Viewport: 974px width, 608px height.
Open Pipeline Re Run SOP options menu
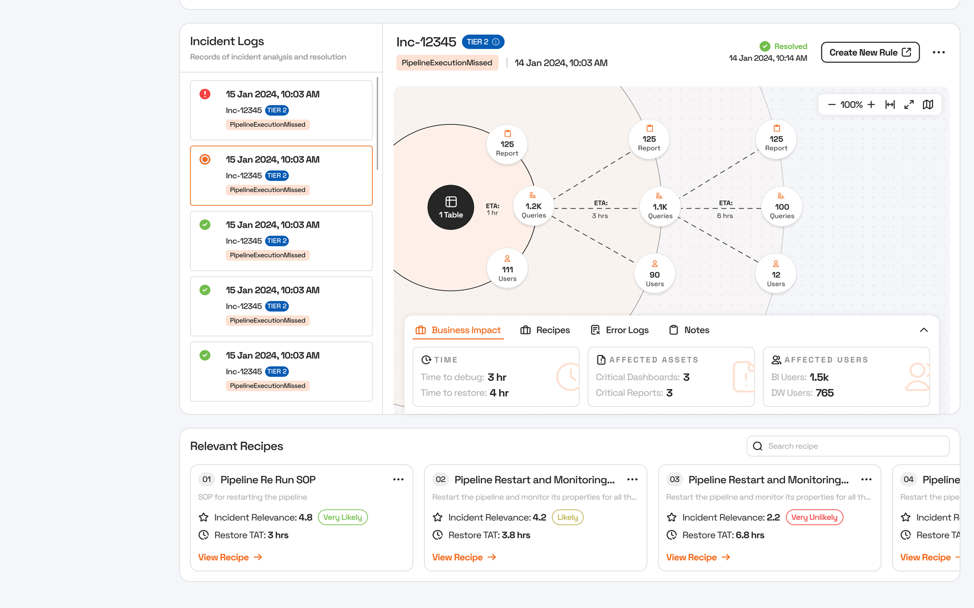398,479
